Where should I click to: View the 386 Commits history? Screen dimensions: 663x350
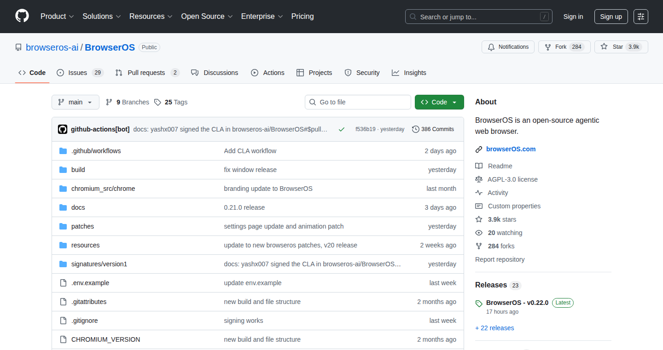(433, 129)
